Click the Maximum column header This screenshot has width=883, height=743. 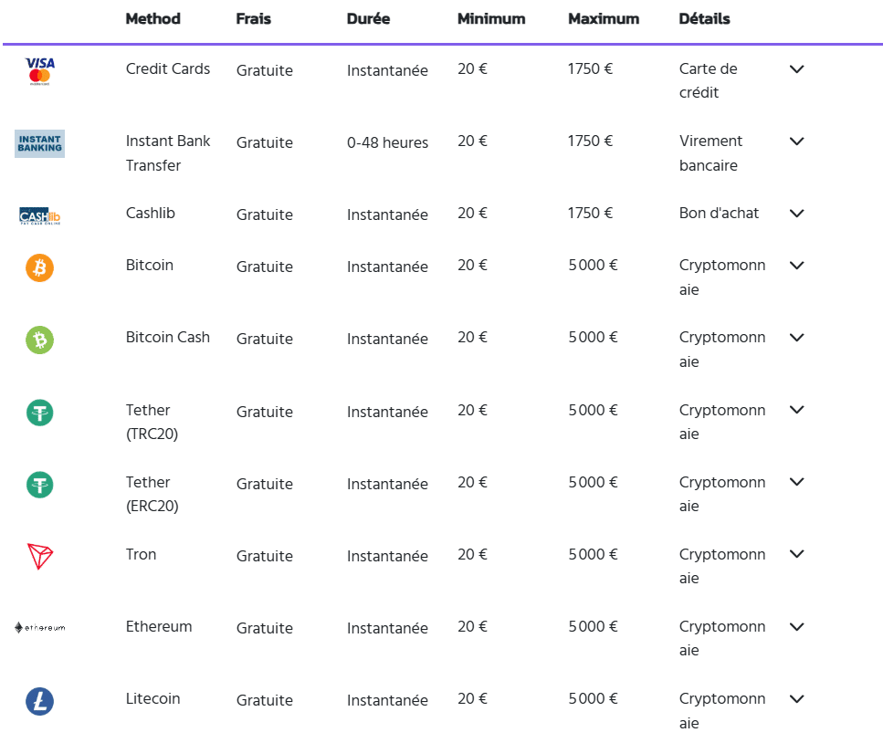[x=603, y=18]
